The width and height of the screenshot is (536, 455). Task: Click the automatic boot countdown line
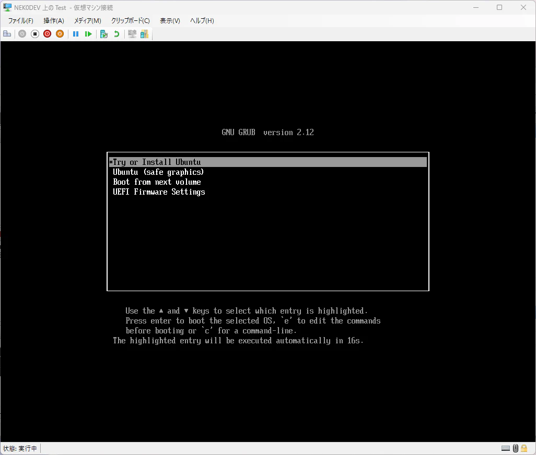click(x=238, y=341)
